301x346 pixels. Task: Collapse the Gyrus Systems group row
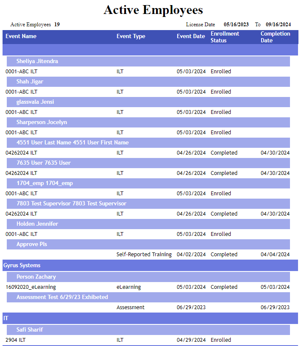coord(22,266)
